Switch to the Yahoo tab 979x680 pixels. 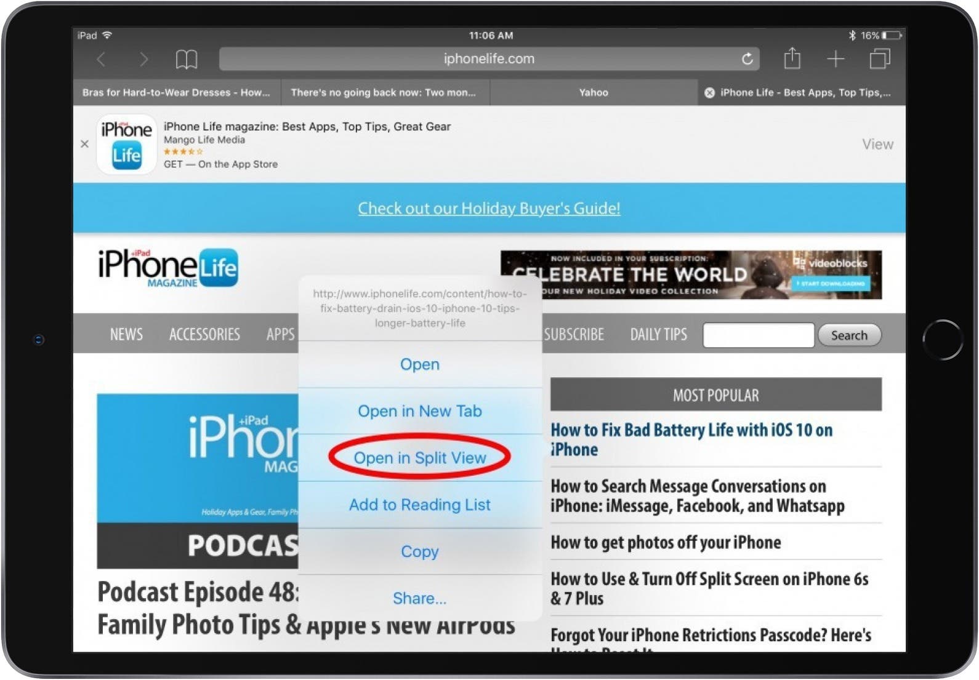tap(594, 93)
